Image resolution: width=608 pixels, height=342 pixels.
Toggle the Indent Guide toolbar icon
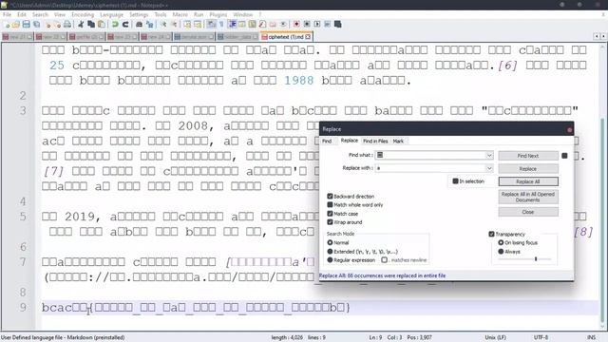coord(232,24)
